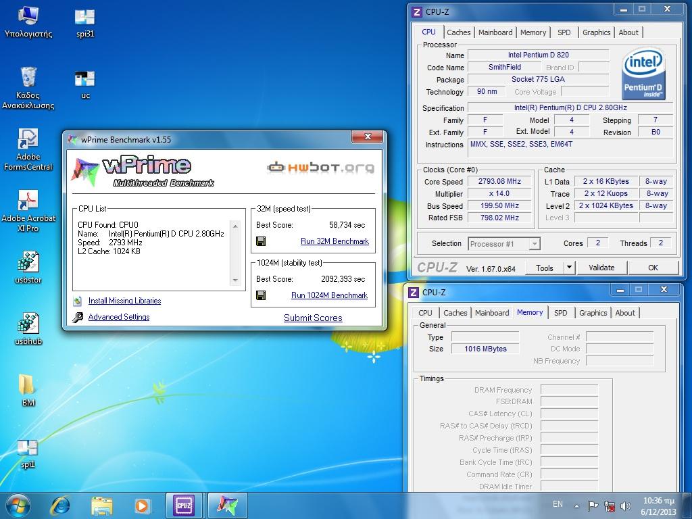The height and width of the screenshot is (519, 692).
Task: Run the 32M Benchmark link
Action: click(335, 241)
